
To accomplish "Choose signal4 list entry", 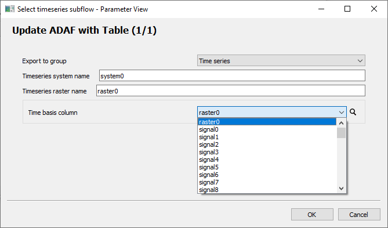I will coord(267,160).
